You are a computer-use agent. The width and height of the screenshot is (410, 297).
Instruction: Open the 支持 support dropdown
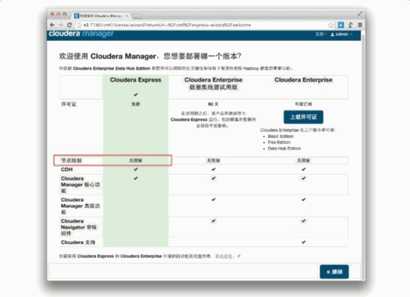click(321, 34)
